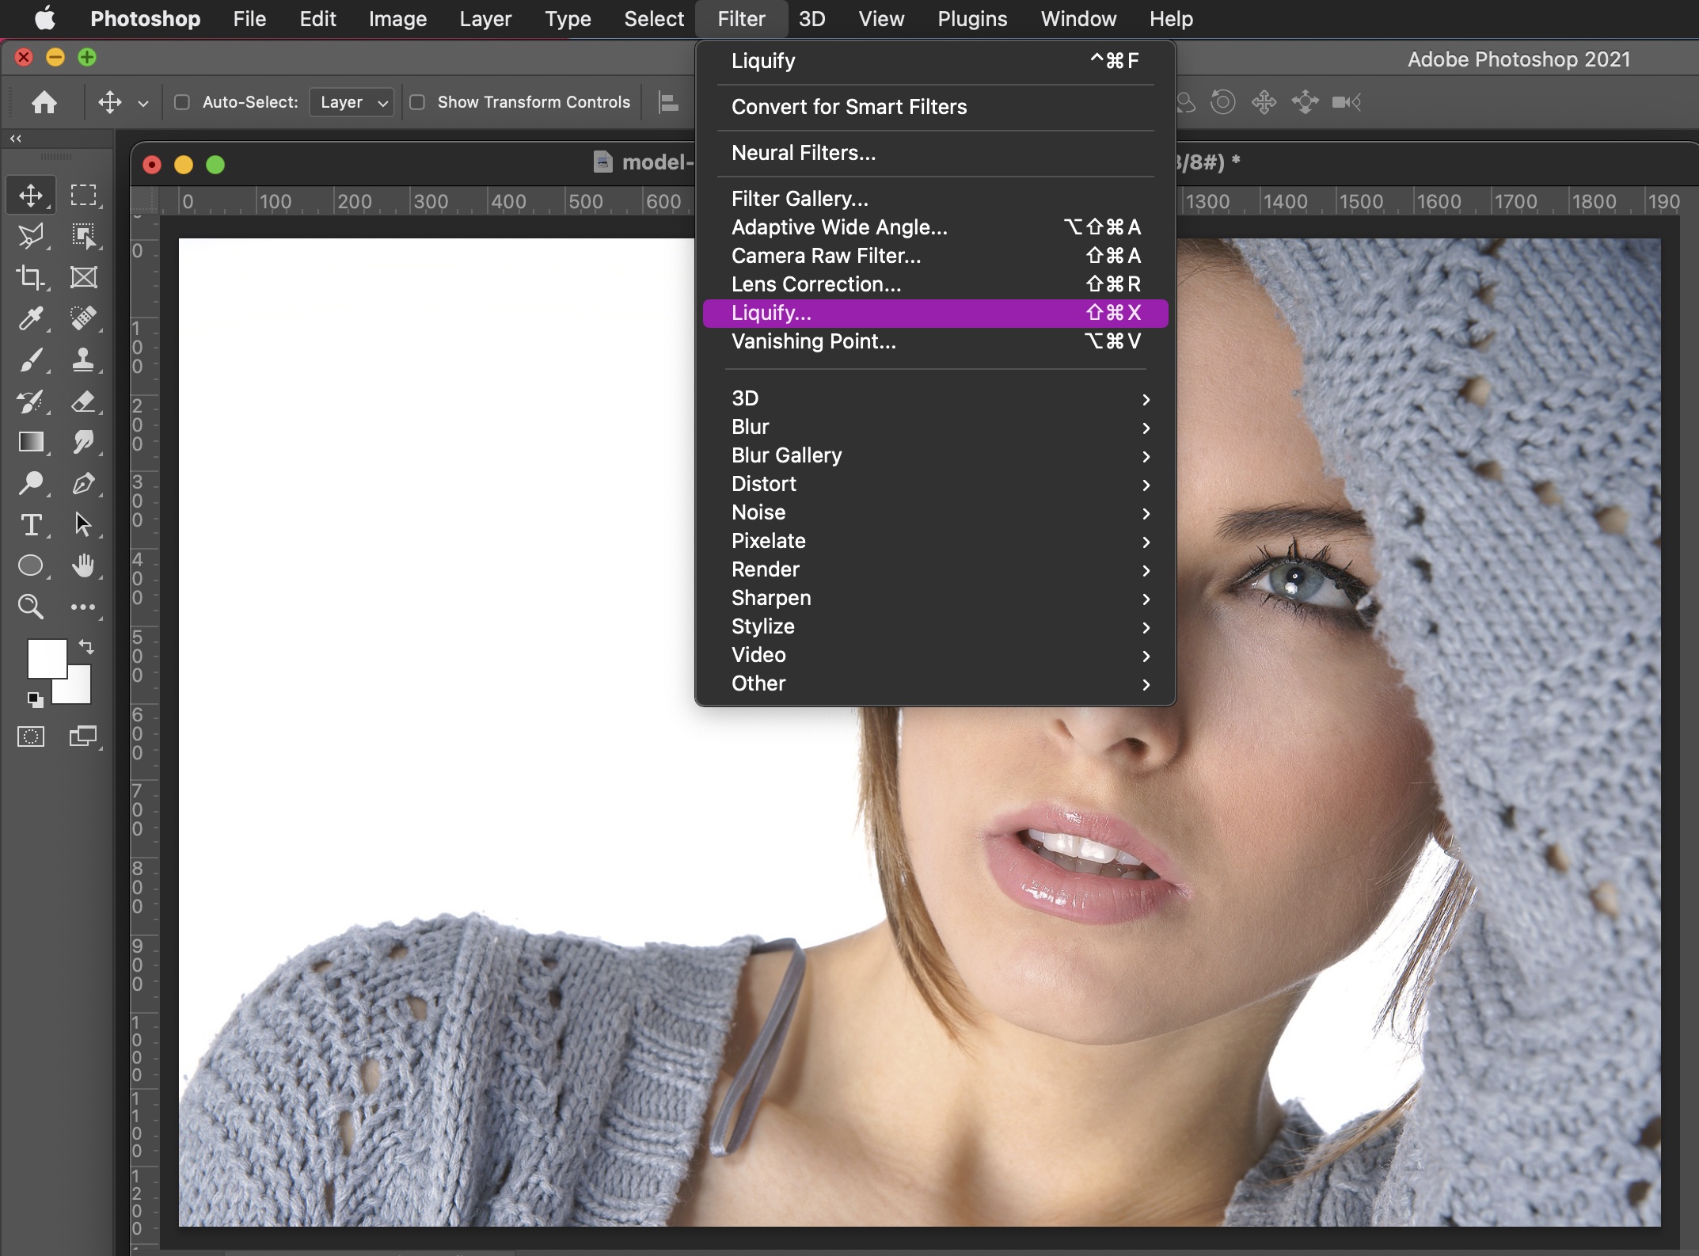Image resolution: width=1699 pixels, height=1256 pixels.
Task: Select the Clone Stamp tool
Action: 83,360
